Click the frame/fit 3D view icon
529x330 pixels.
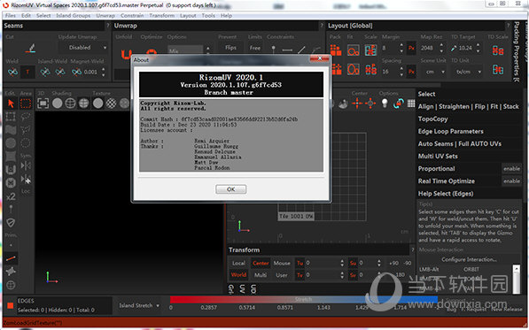pos(43,104)
